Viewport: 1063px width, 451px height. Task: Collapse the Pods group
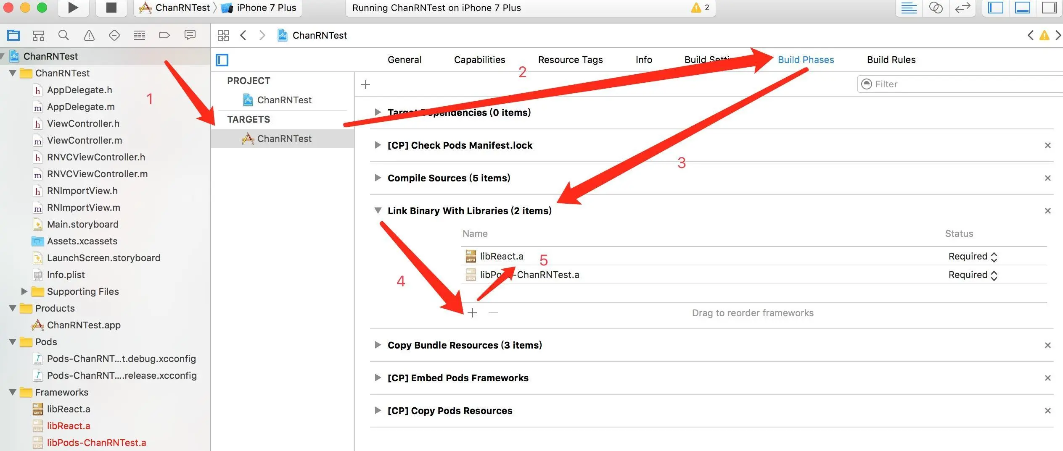tap(13, 342)
